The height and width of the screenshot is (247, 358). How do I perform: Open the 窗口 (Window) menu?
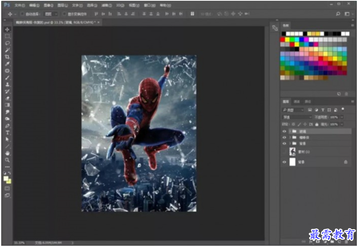coord(150,5)
